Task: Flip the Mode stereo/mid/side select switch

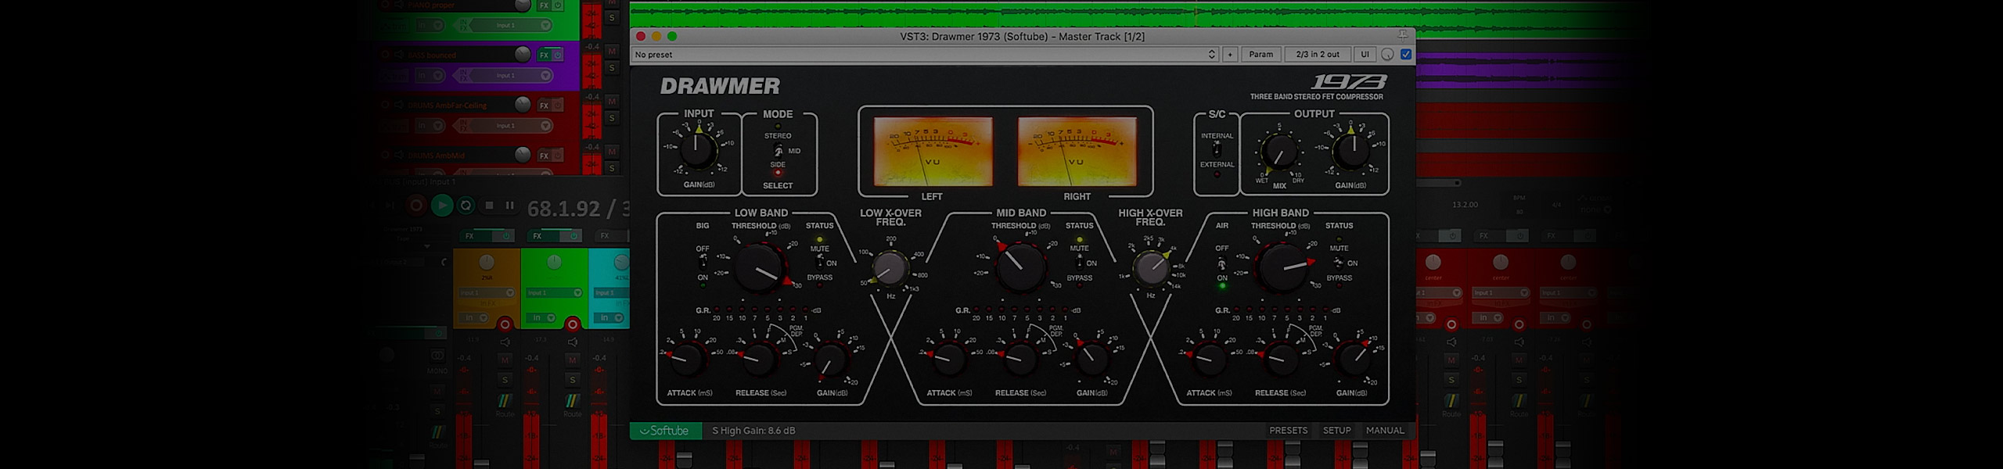Action: (x=778, y=150)
